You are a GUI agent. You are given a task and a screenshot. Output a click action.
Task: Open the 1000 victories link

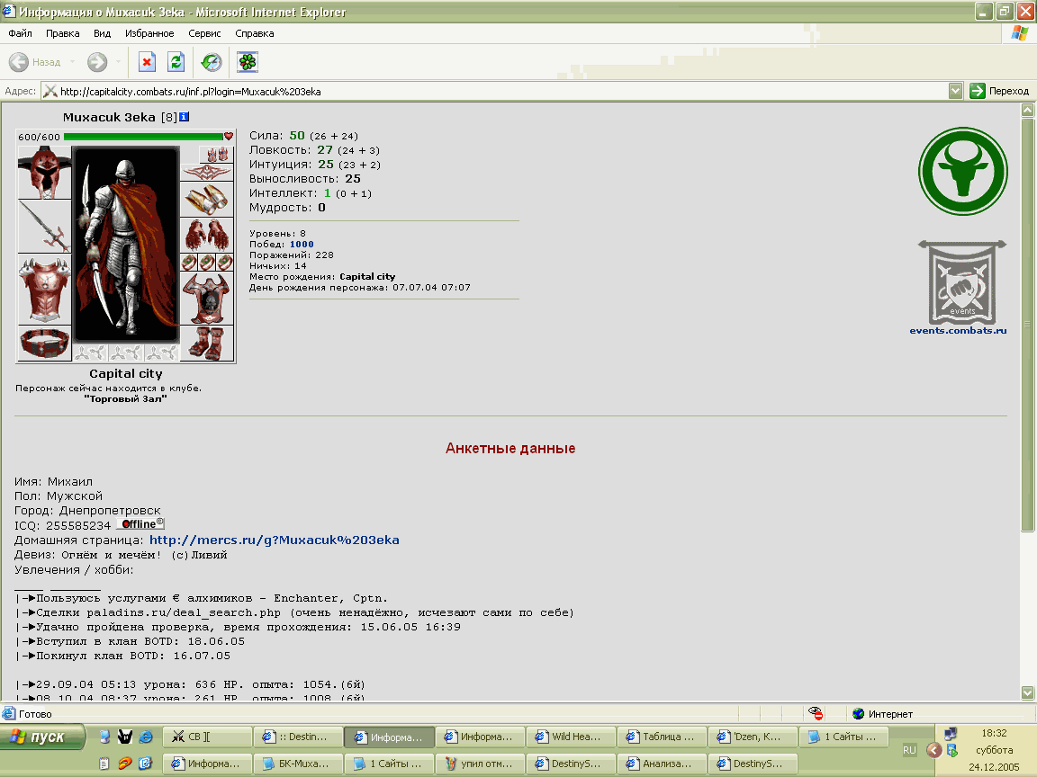302,245
